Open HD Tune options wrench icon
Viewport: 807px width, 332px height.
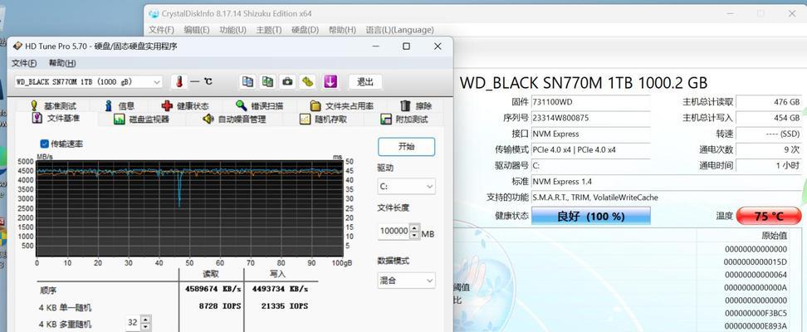308,81
